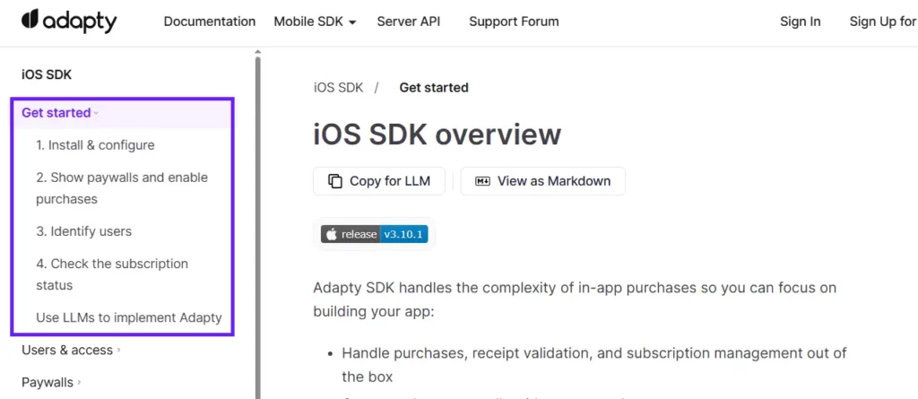This screenshot has height=399, width=918.
Task: Click Sign In
Action: point(801,22)
